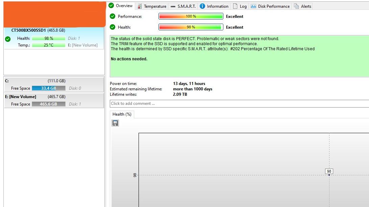
Task: Click the green check icon beside Health status
Action: click(113, 27)
